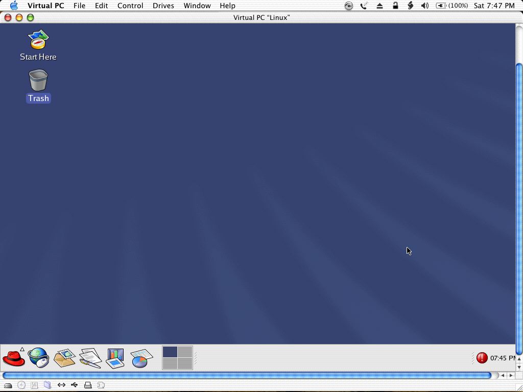Click the scroll up arrow
This screenshot has width=523, height=392.
[x=519, y=359]
